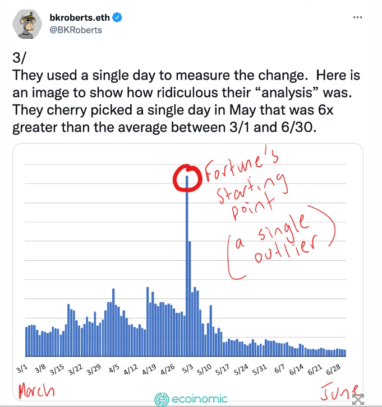Click the ecoinomic watermark text
382x407 pixels.
[x=200, y=399]
